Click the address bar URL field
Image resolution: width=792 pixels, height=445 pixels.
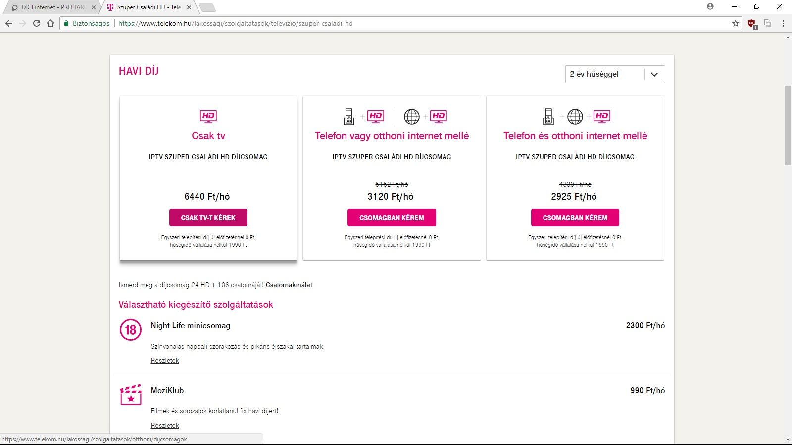point(401,23)
